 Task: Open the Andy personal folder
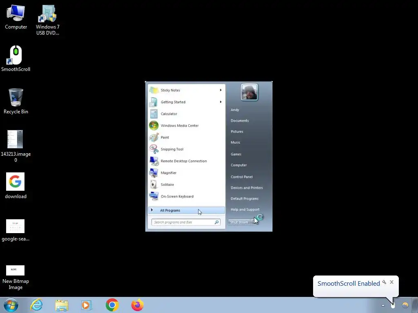[x=235, y=110]
